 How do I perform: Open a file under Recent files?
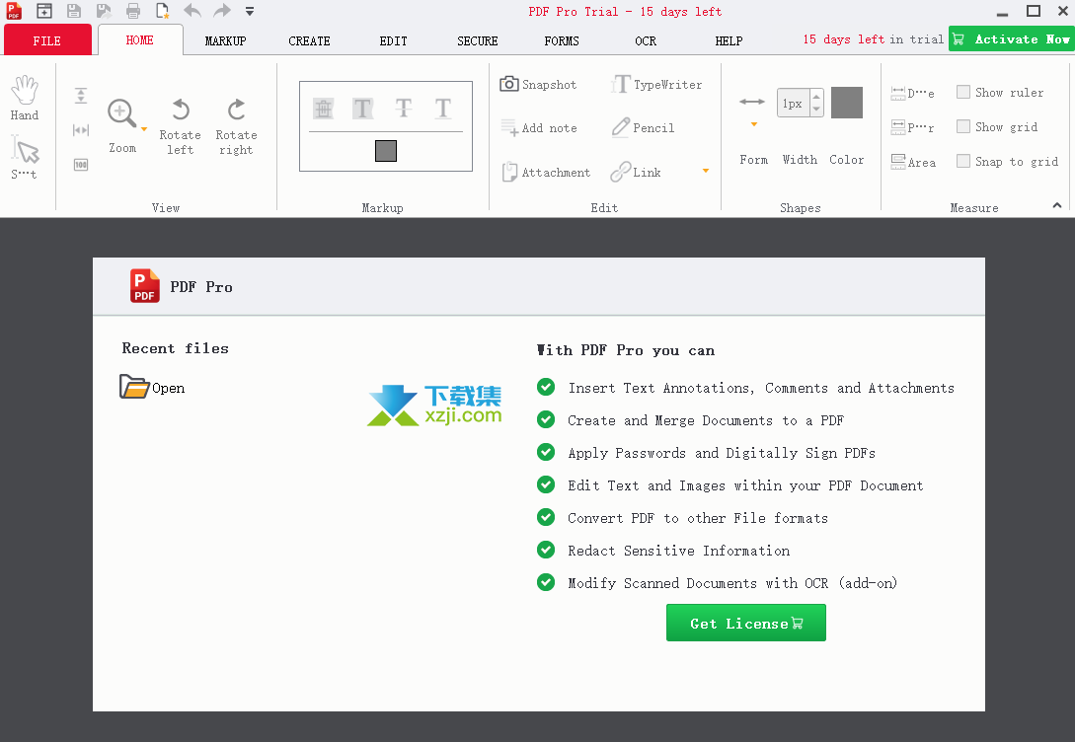[152, 387]
